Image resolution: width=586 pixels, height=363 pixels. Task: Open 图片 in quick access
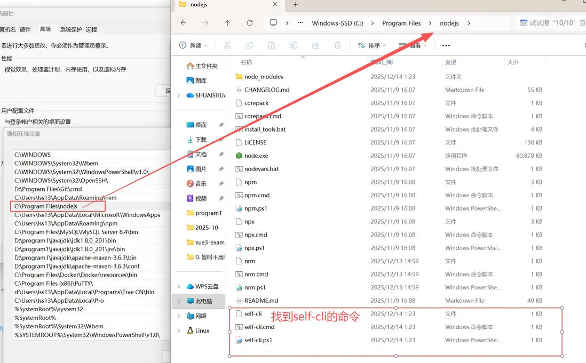tap(196, 168)
